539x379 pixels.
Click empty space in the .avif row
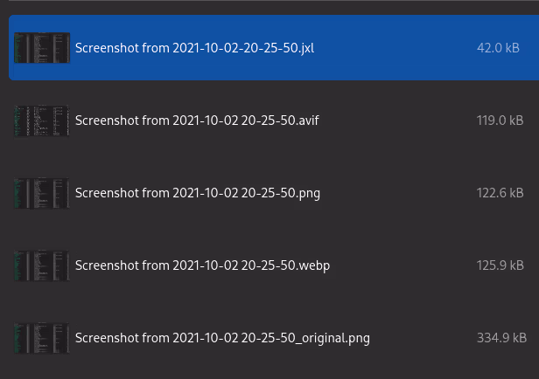(394, 121)
